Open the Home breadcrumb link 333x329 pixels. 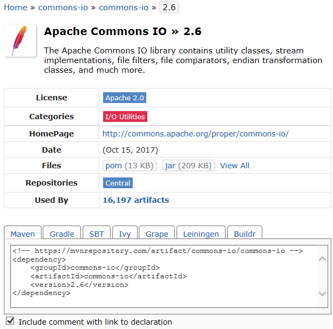(16, 8)
